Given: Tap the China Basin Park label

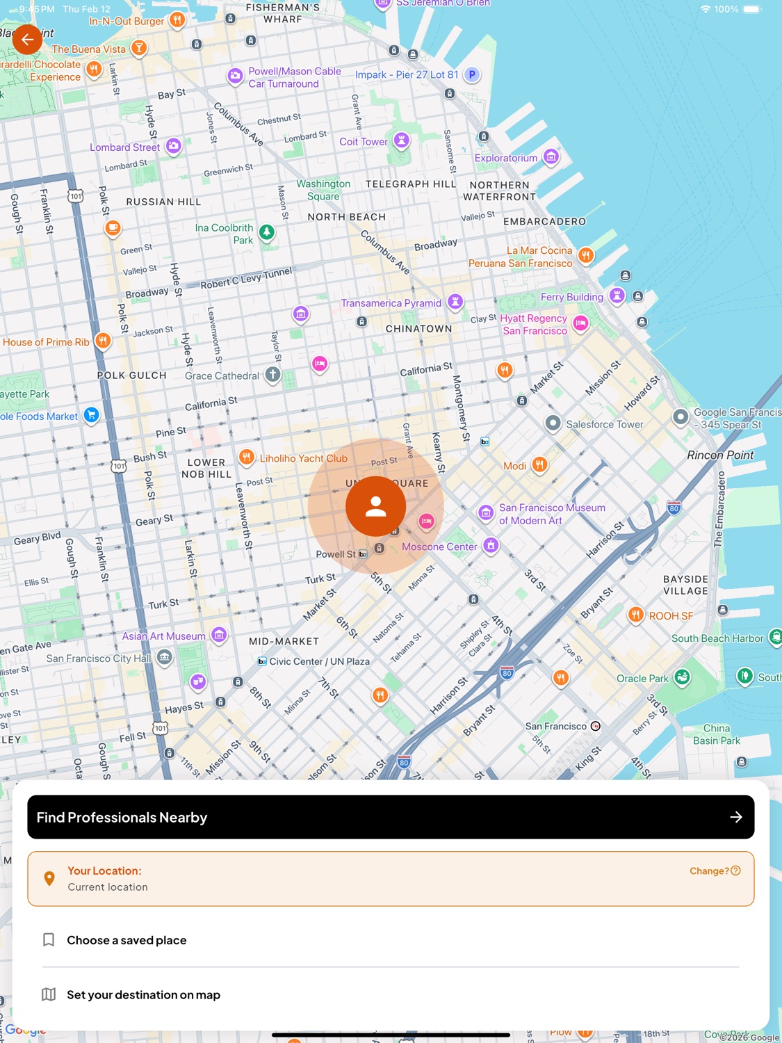Looking at the screenshot, I should 717,734.
